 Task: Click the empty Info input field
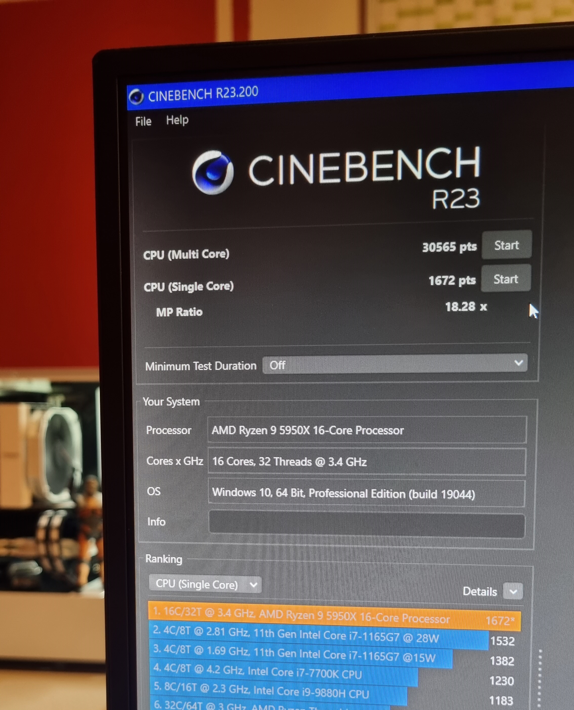pyautogui.click(x=367, y=524)
